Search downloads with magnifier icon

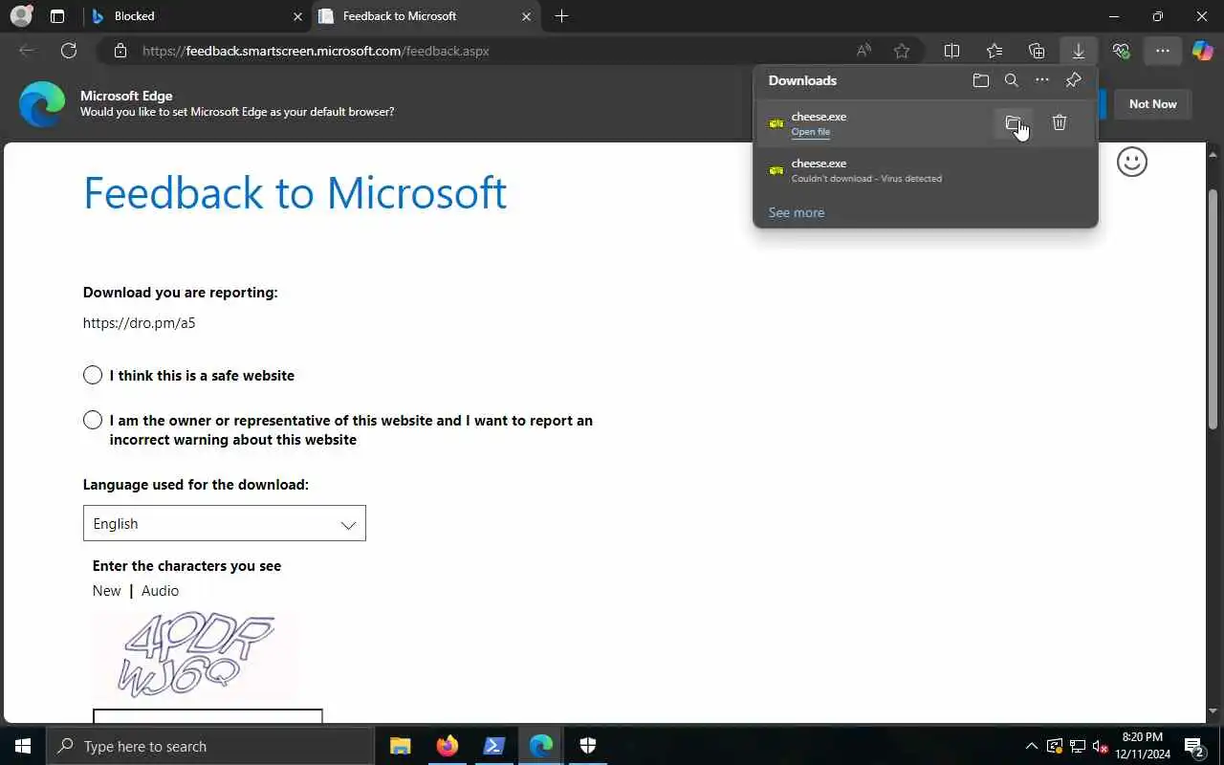1012,80
